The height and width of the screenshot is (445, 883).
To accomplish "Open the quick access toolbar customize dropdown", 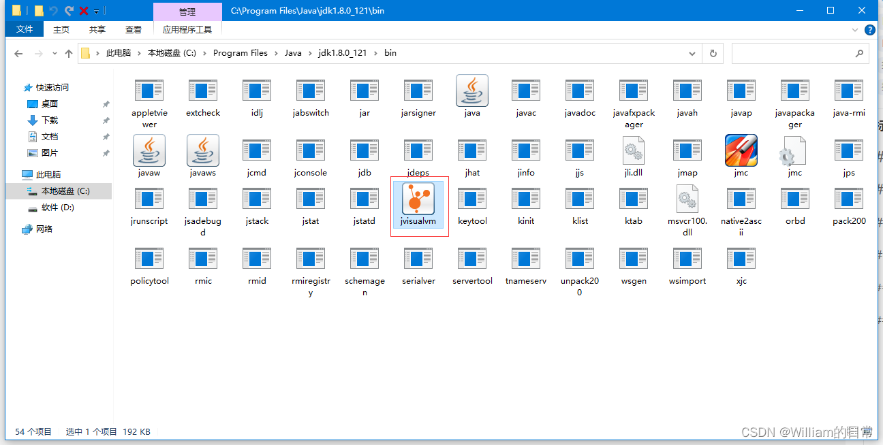I will tap(97, 12).
